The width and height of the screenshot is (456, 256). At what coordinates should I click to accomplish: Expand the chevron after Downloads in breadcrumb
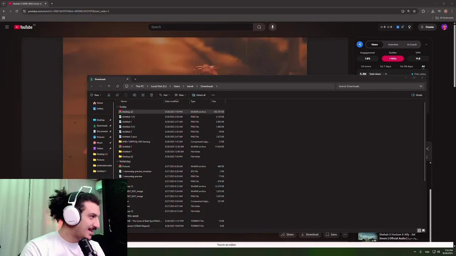tap(217, 86)
